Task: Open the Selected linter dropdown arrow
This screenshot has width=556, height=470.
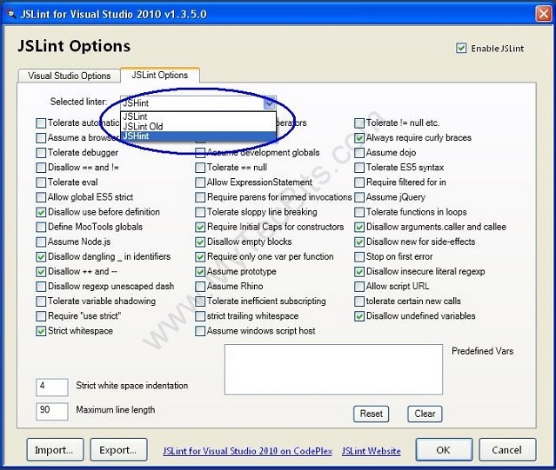Action: [x=270, y=103]
